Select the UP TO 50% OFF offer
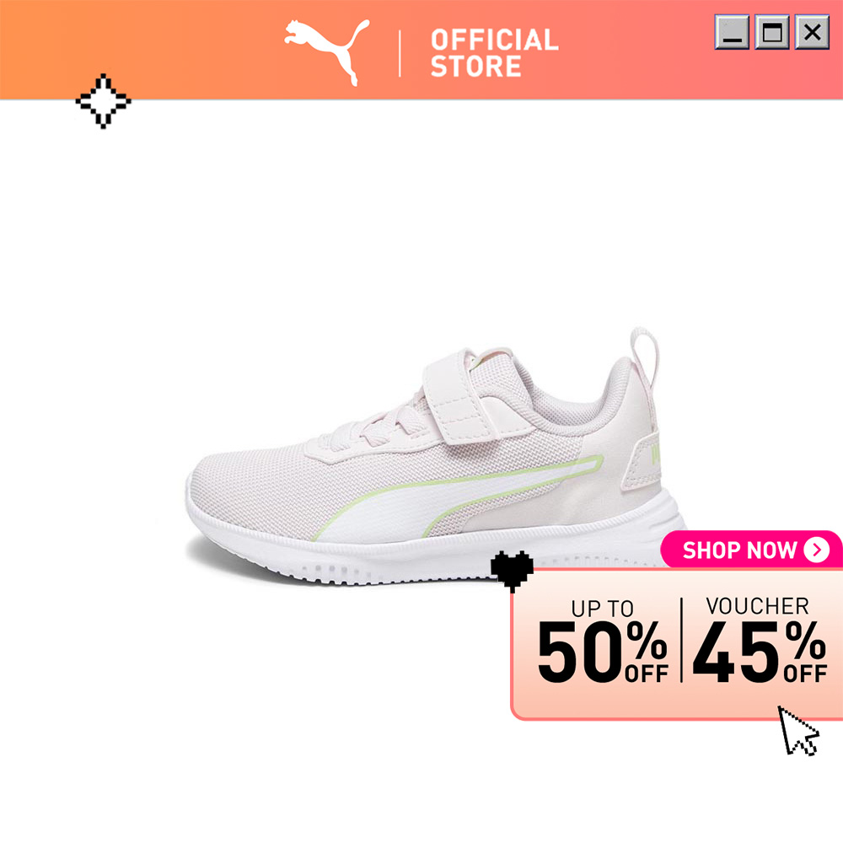This screenshot has height=843, width=843. point(603,641)
